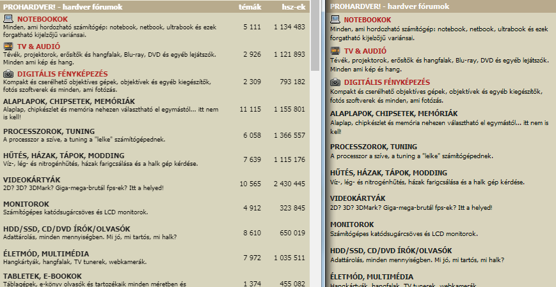This screenshot has width=556, height=287.
Task: Open TABLETEK, E-BOOKOK forum in left window
Action: 42,276
